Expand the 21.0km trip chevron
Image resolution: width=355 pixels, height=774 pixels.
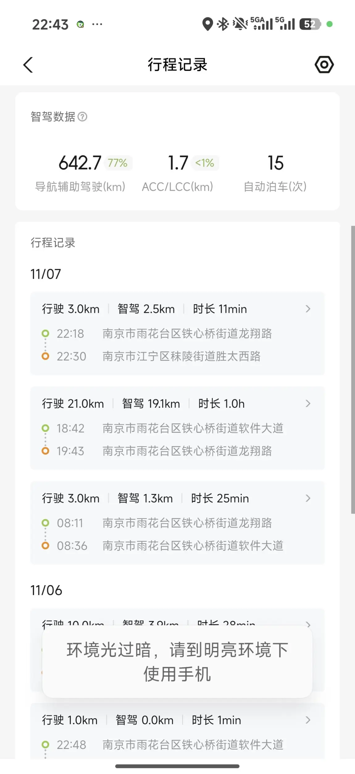(308, 403)
